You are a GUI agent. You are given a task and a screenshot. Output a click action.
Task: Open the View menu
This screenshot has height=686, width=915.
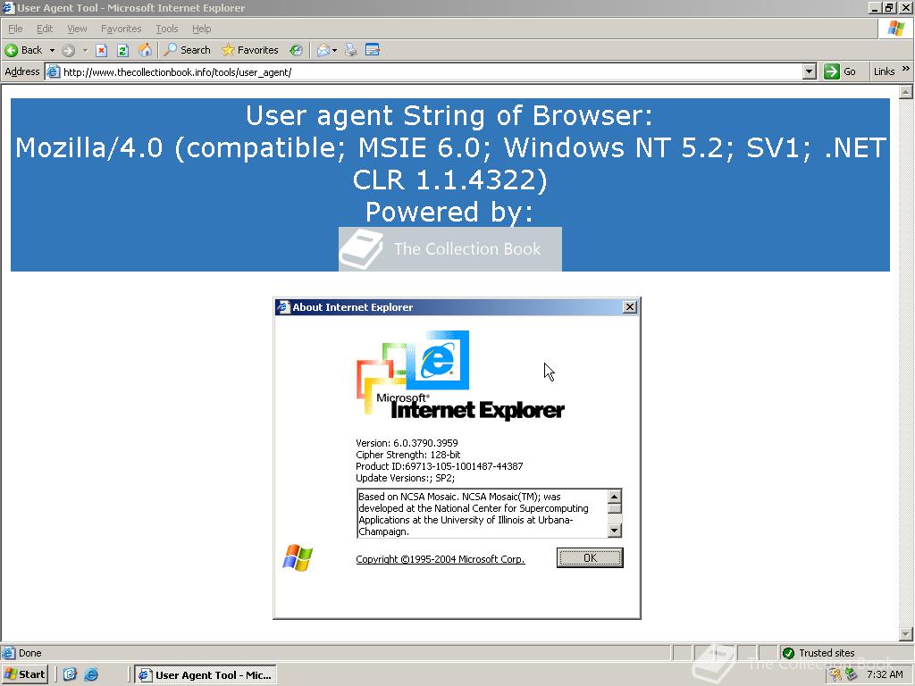(x=77, y=29)
